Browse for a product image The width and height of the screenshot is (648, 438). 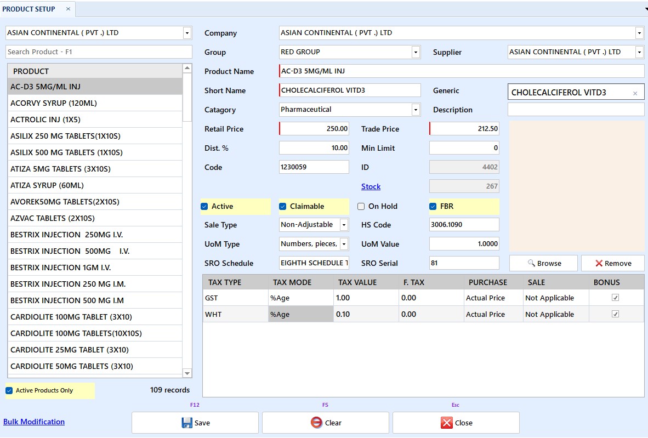543,263
